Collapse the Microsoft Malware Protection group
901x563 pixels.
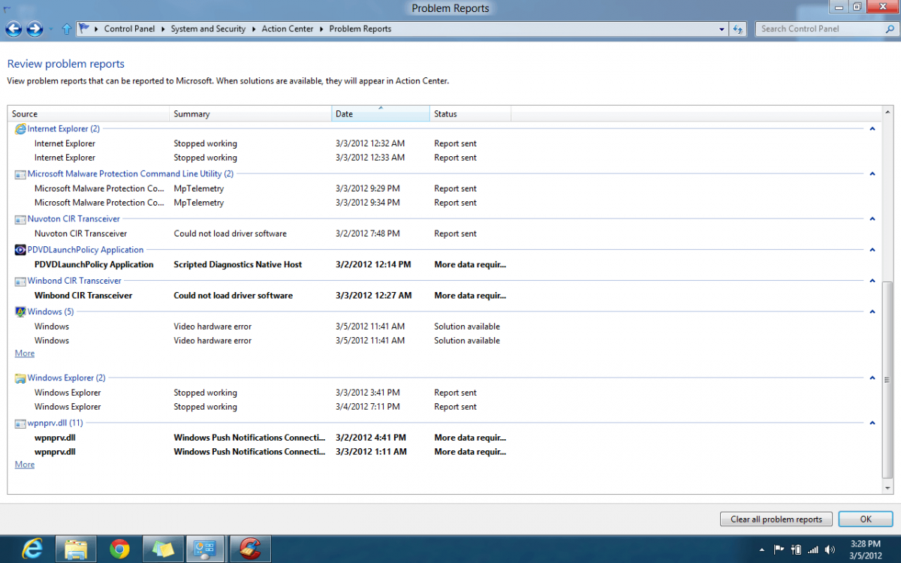(x=872, y=174)
